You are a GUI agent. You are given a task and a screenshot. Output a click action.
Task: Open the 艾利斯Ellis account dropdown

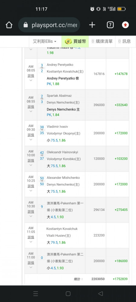(x=44, y=41)
